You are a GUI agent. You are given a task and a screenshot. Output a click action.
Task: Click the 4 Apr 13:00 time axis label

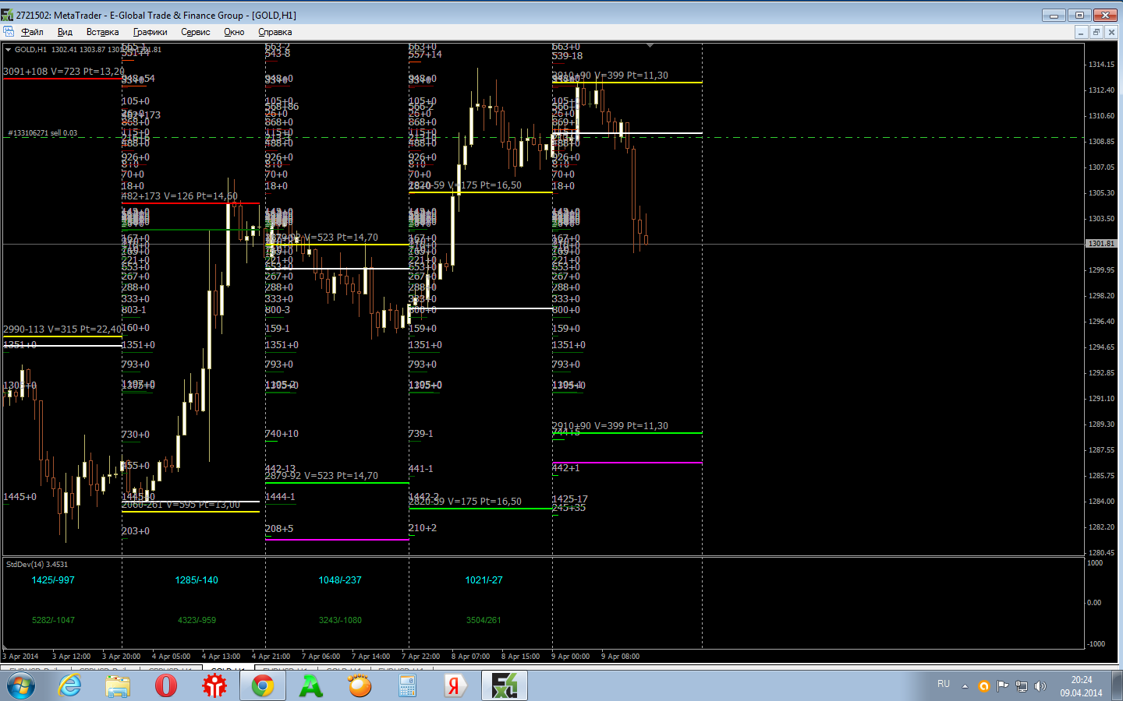(x=221, y=657)
